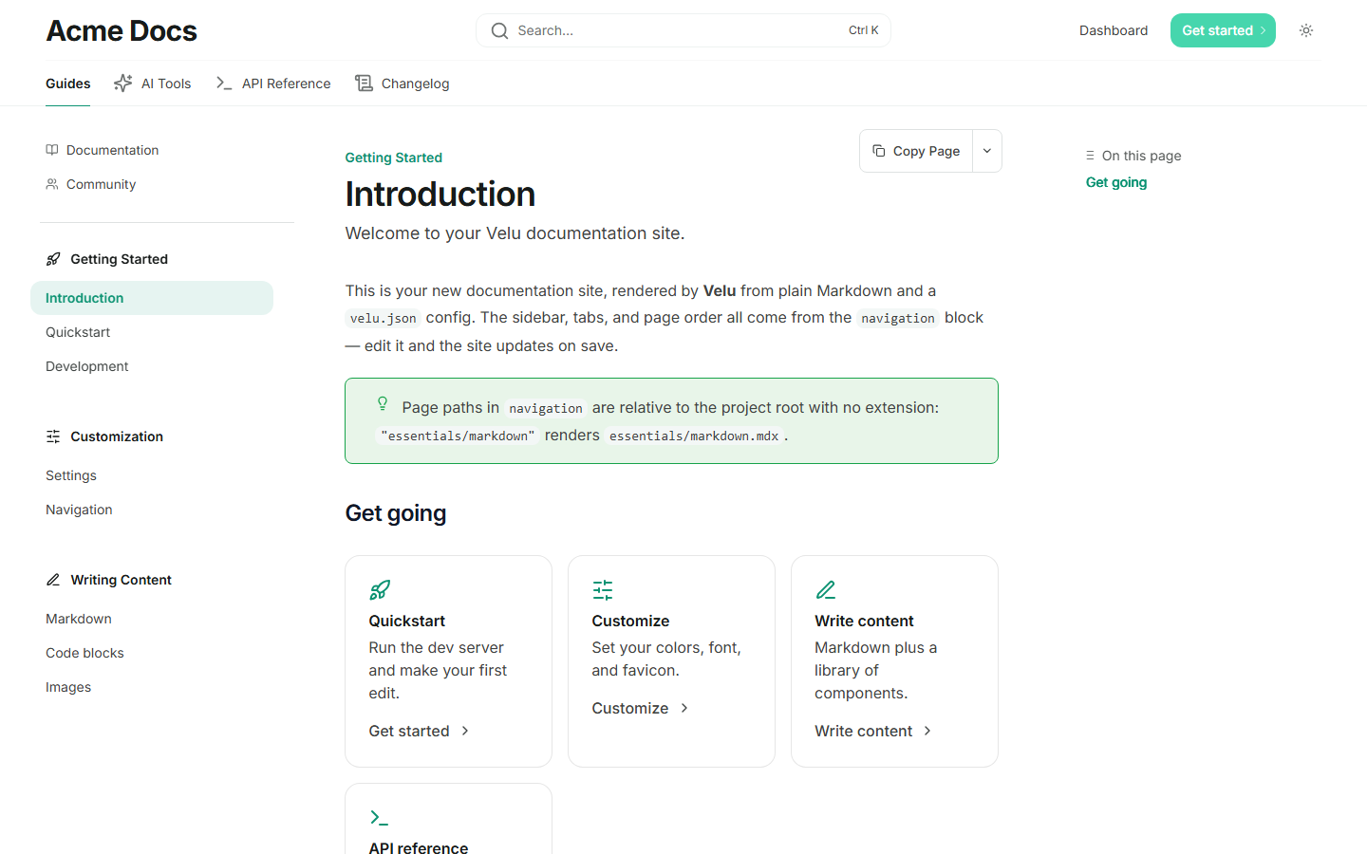Image resolution: width=1367 pixels, height=854 pixels.
Task: Click the Acme Docs logo
Action: tap(122, 30)
